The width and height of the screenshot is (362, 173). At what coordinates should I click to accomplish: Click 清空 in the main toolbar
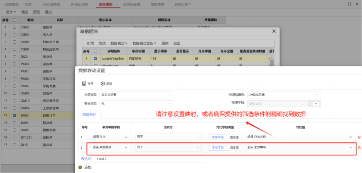tap(25, 12)
